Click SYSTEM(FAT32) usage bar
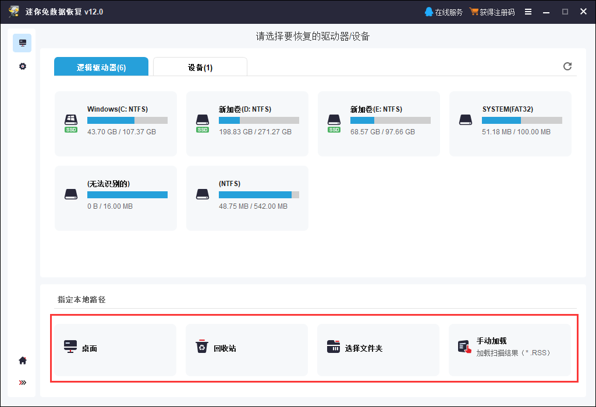596x407 pixels. click(x=522, y=120)
